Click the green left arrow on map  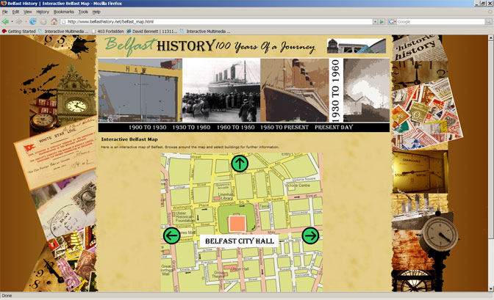pos(172,235)
